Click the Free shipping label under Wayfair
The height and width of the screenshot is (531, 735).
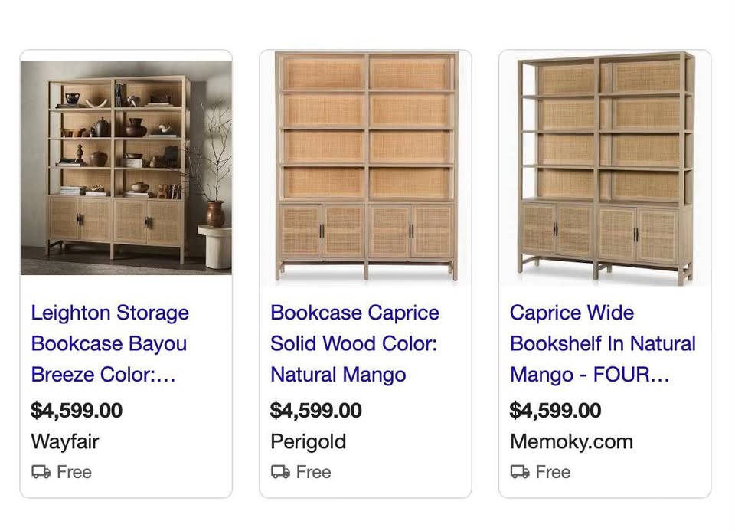tap(74, 472)
